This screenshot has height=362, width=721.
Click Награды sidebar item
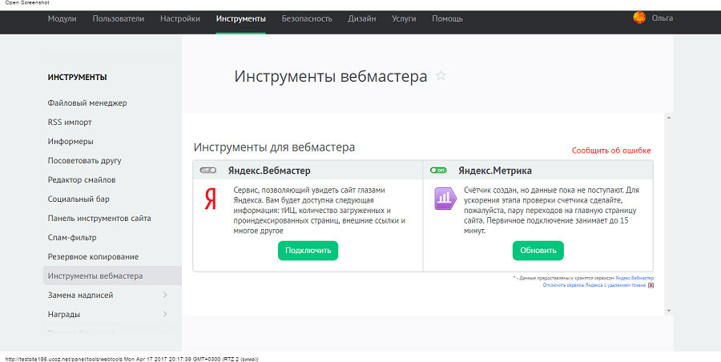[x=64, y=314]
